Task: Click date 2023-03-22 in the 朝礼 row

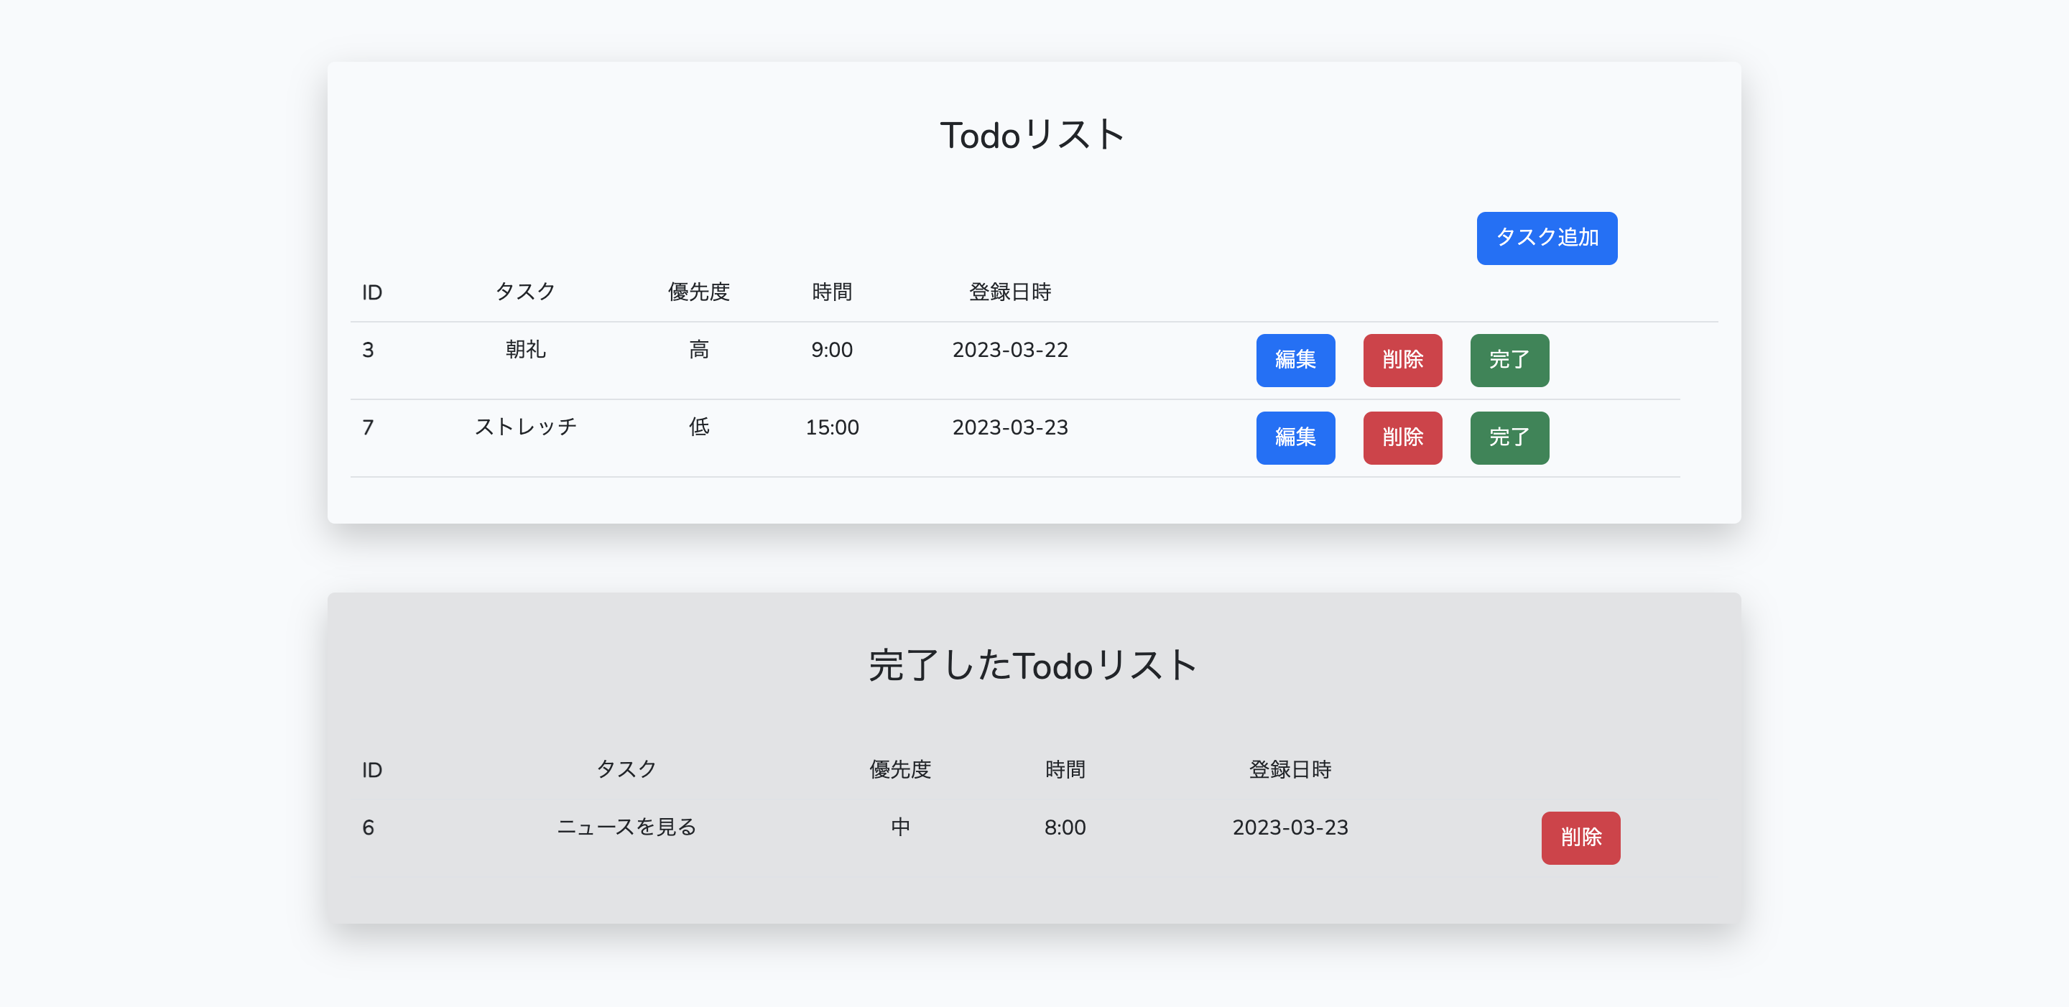Action: [x=1009, y=349]
